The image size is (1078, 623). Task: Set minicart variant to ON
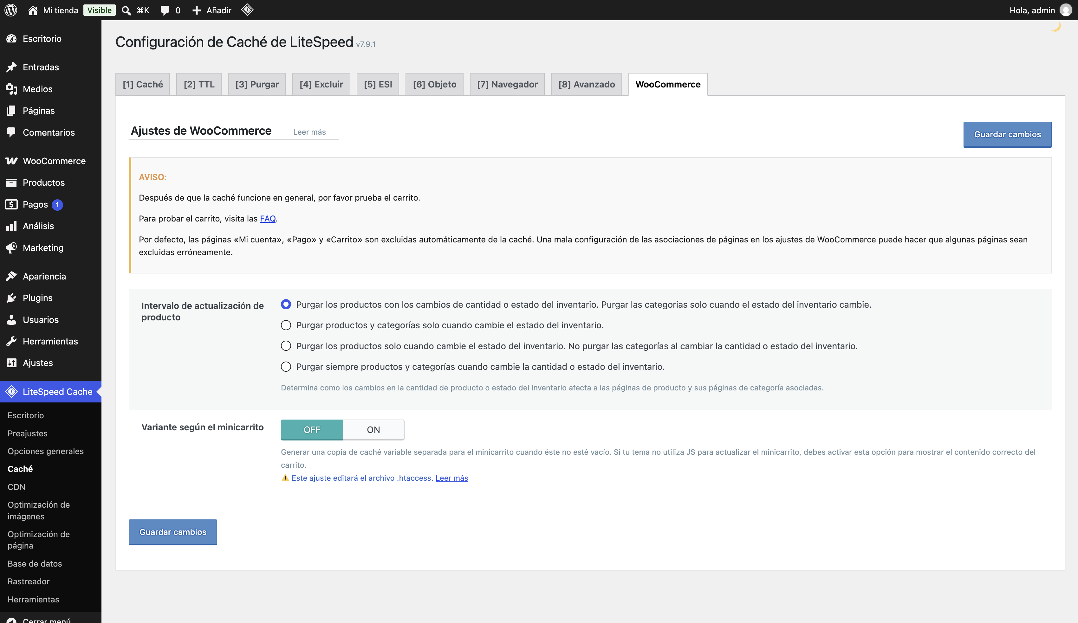(x=373, y=430)
